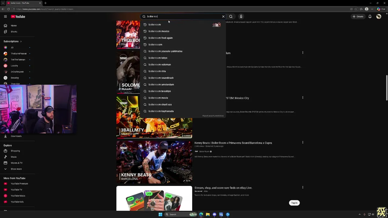Click the magnifier search submit button
This screenshot has width=388, height=218.
pos(231,16)
